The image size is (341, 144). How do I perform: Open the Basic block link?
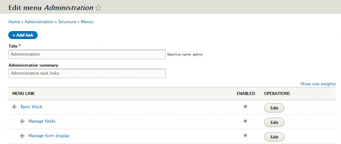point(31,106)
